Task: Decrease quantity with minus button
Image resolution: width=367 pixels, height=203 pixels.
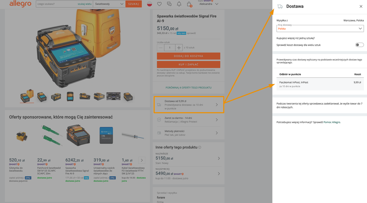Action: point(161,48)
